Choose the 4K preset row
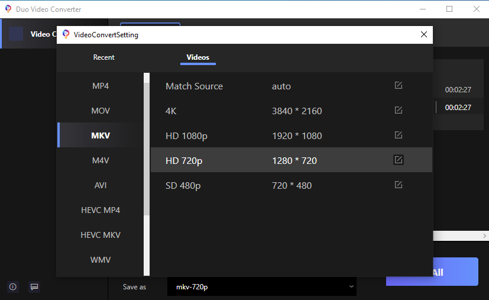The image size is (489, 300). click(x=292, y=111)
